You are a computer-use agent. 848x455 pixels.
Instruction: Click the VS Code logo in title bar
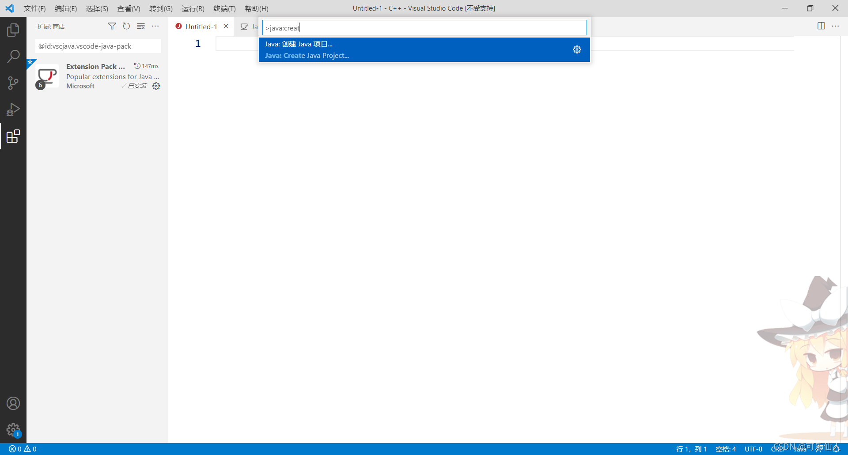[x=10, y=8]
